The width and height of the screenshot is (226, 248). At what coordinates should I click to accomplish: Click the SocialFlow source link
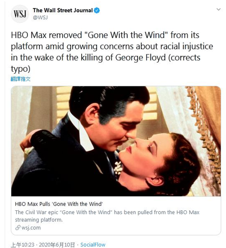click(x=93, y=245)
